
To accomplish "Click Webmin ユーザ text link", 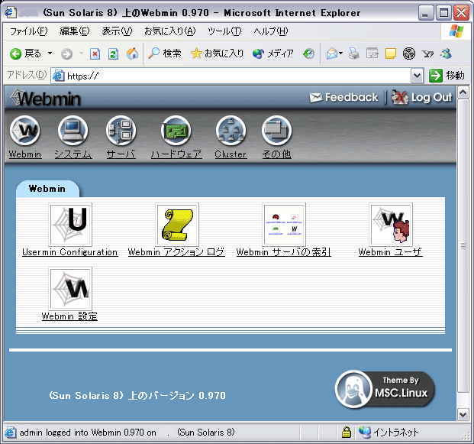I will [391, 252].
